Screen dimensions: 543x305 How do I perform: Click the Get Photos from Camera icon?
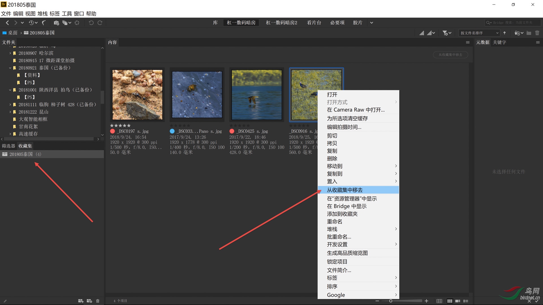coord(56,23)
